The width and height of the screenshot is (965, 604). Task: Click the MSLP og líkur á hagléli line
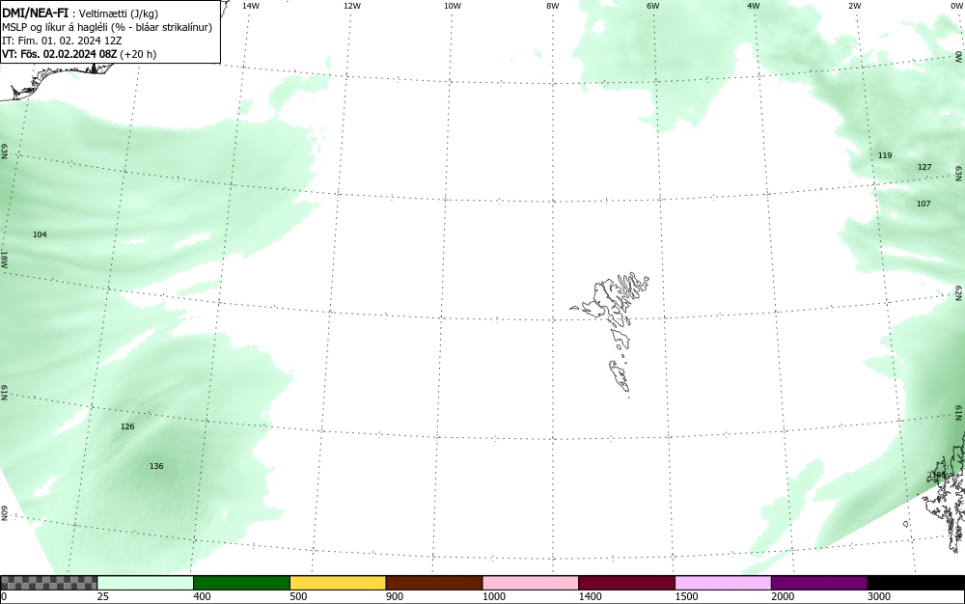pos(107,27)
